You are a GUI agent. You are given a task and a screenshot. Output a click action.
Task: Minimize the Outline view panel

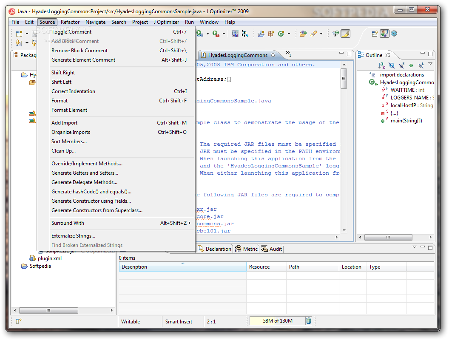423,53
